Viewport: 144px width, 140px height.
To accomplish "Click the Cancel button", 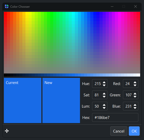I will point(119,131).
